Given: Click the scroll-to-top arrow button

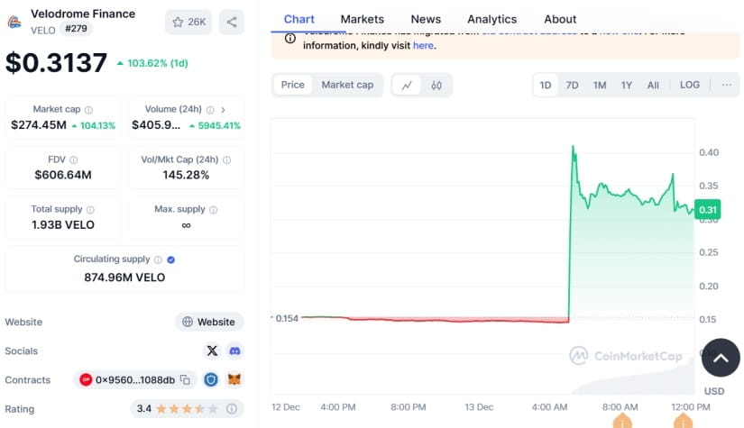Looking at the screenshot, I should (x=721, y=358).
